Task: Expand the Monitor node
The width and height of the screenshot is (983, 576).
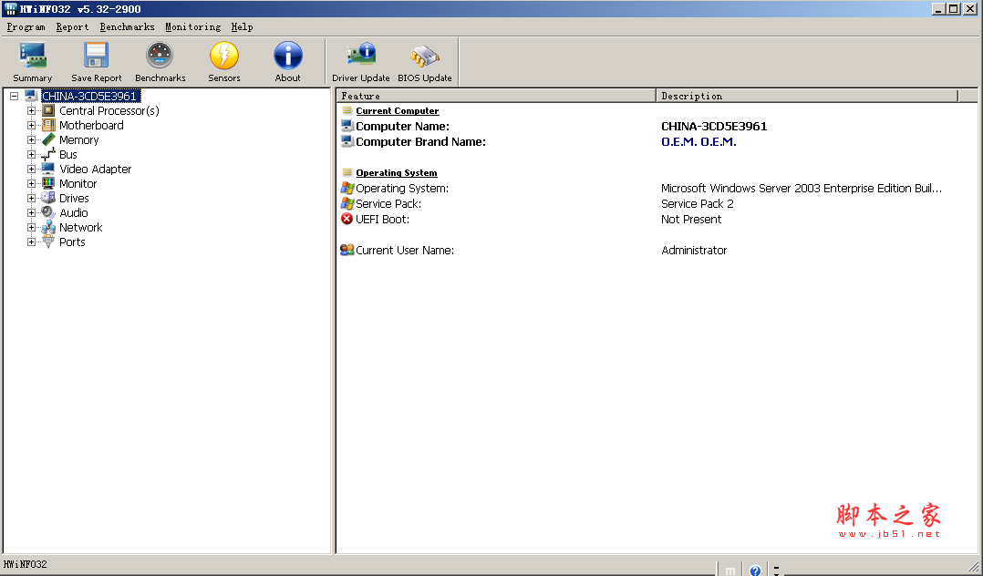Action: point(31,183)
